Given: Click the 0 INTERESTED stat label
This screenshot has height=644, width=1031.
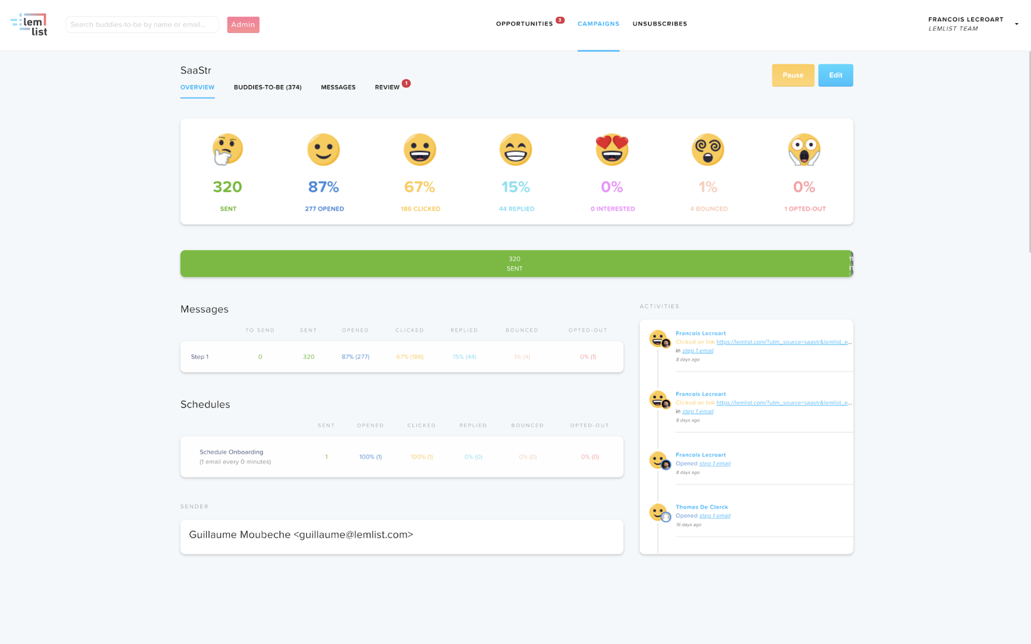Looking at the screenshot, I should [613, 209].
